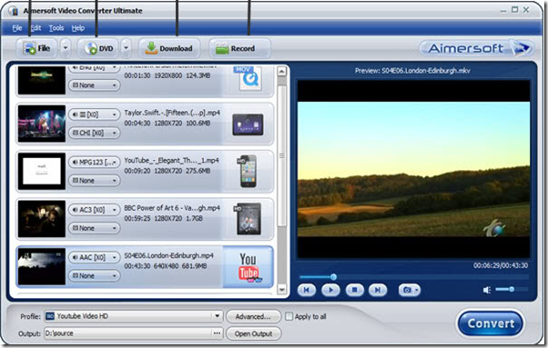Click the Load DVD toolbar button
This screenshot has height=348, width=548.
click(99, 48)
